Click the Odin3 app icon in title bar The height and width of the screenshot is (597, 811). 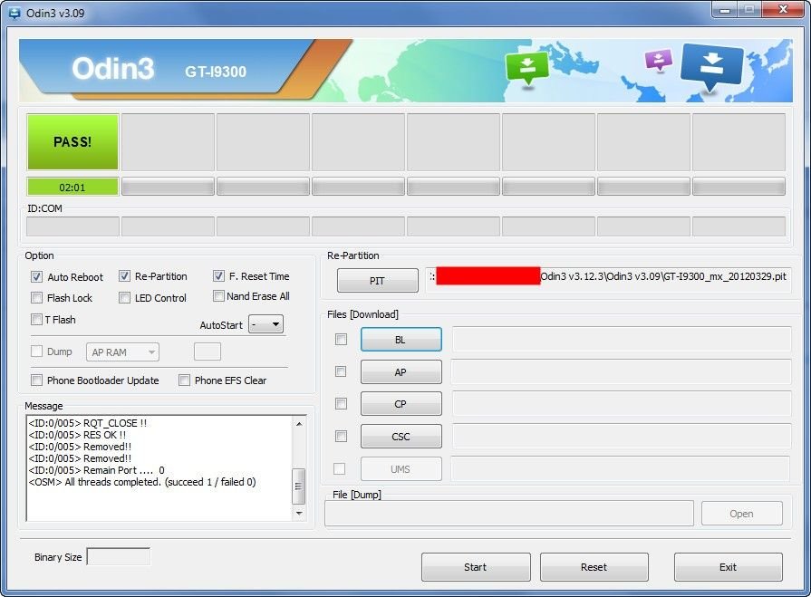14,13
